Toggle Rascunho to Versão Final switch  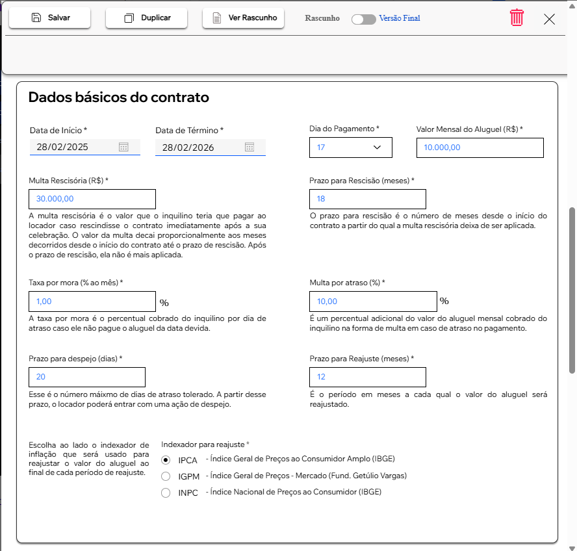point(364,19)
